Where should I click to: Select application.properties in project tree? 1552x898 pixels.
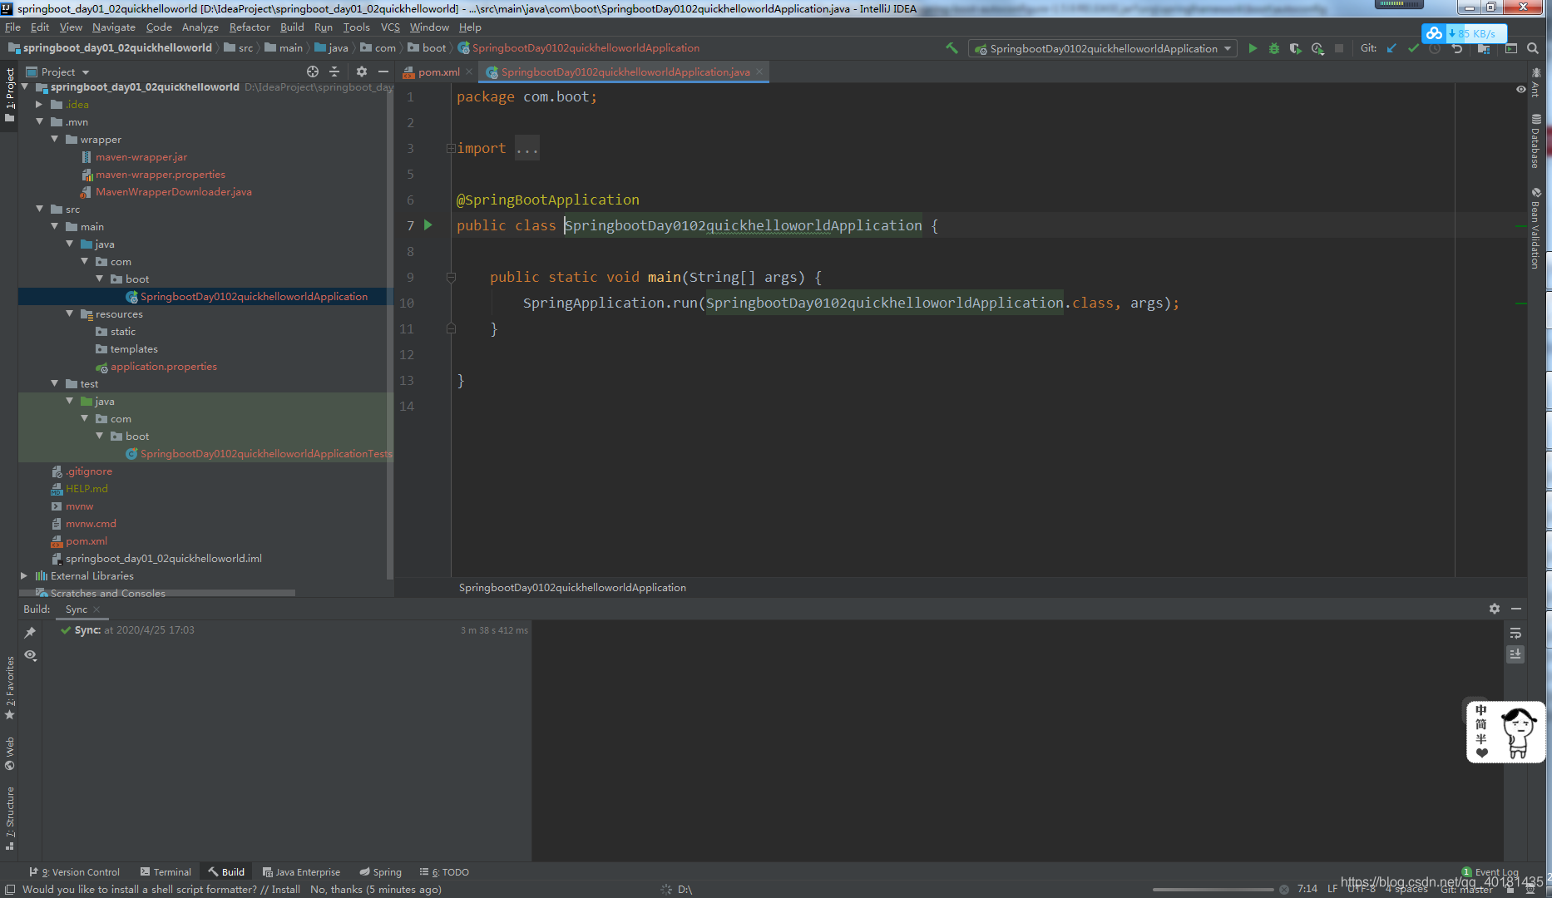coord(164,367)
